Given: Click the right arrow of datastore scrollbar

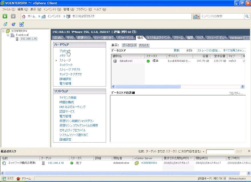Looking at the screenshot, I should pos(242,86).
